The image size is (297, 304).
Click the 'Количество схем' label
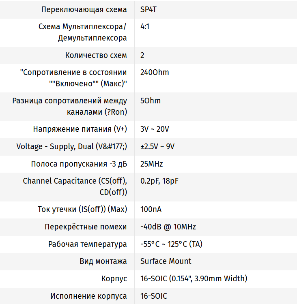[x=96, y=56]
